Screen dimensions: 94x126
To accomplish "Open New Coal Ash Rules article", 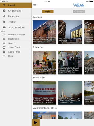I will [70, 93].
